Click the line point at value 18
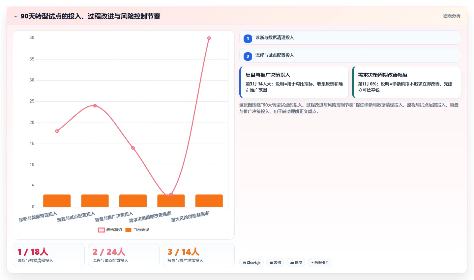This screenshot has width=474, height=280. 57,131
